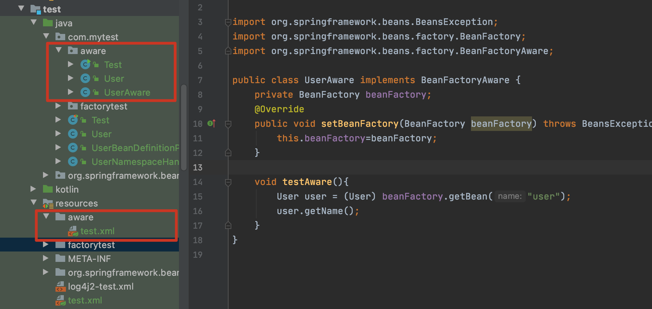
Task: Click BeansException import on line 3
Action: point(454,22)
